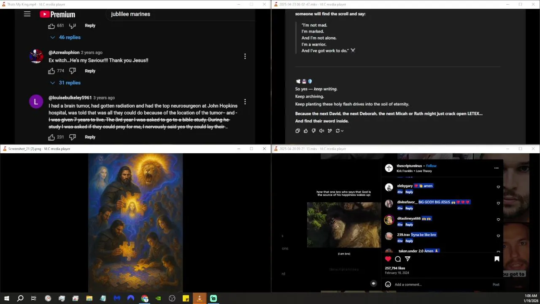Reply to the comment with 231 likes

(90, 137)
